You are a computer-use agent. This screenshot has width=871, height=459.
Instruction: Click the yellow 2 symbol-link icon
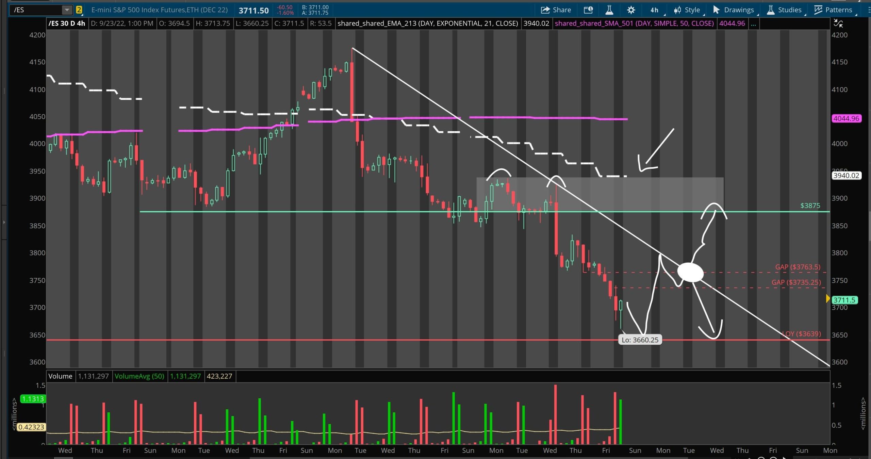tap(79, 10)
